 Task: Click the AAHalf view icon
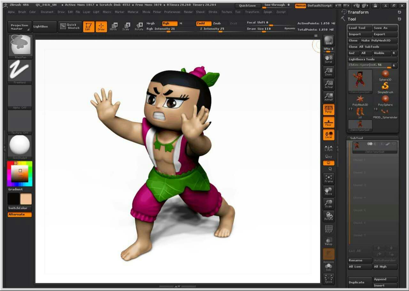point(328,96)
